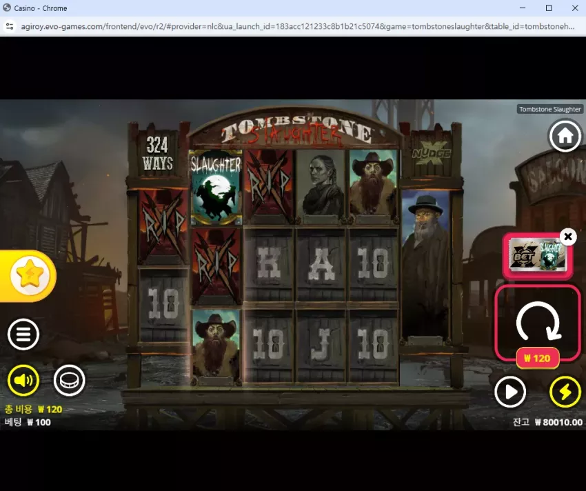Start autoplay with the play button
586x491 pixels.
tap(510, 392)
